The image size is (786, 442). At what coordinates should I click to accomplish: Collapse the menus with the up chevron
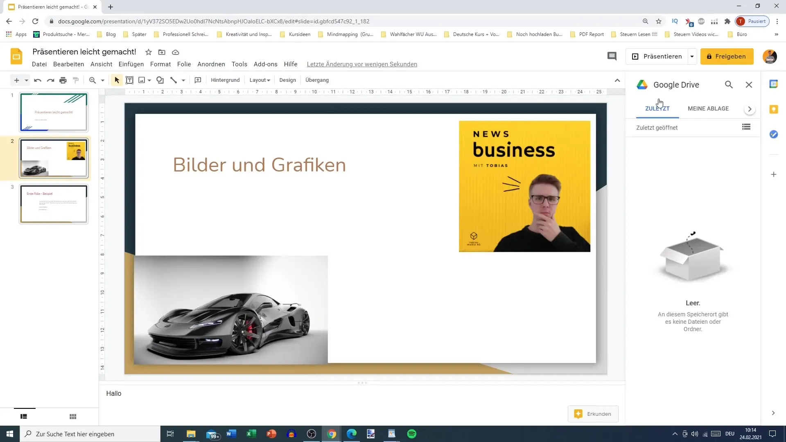617,80
